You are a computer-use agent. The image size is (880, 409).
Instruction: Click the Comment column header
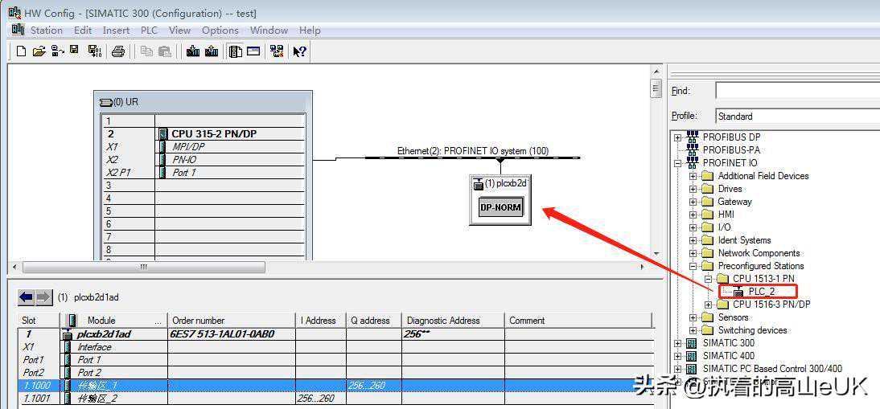click(579, 321)
